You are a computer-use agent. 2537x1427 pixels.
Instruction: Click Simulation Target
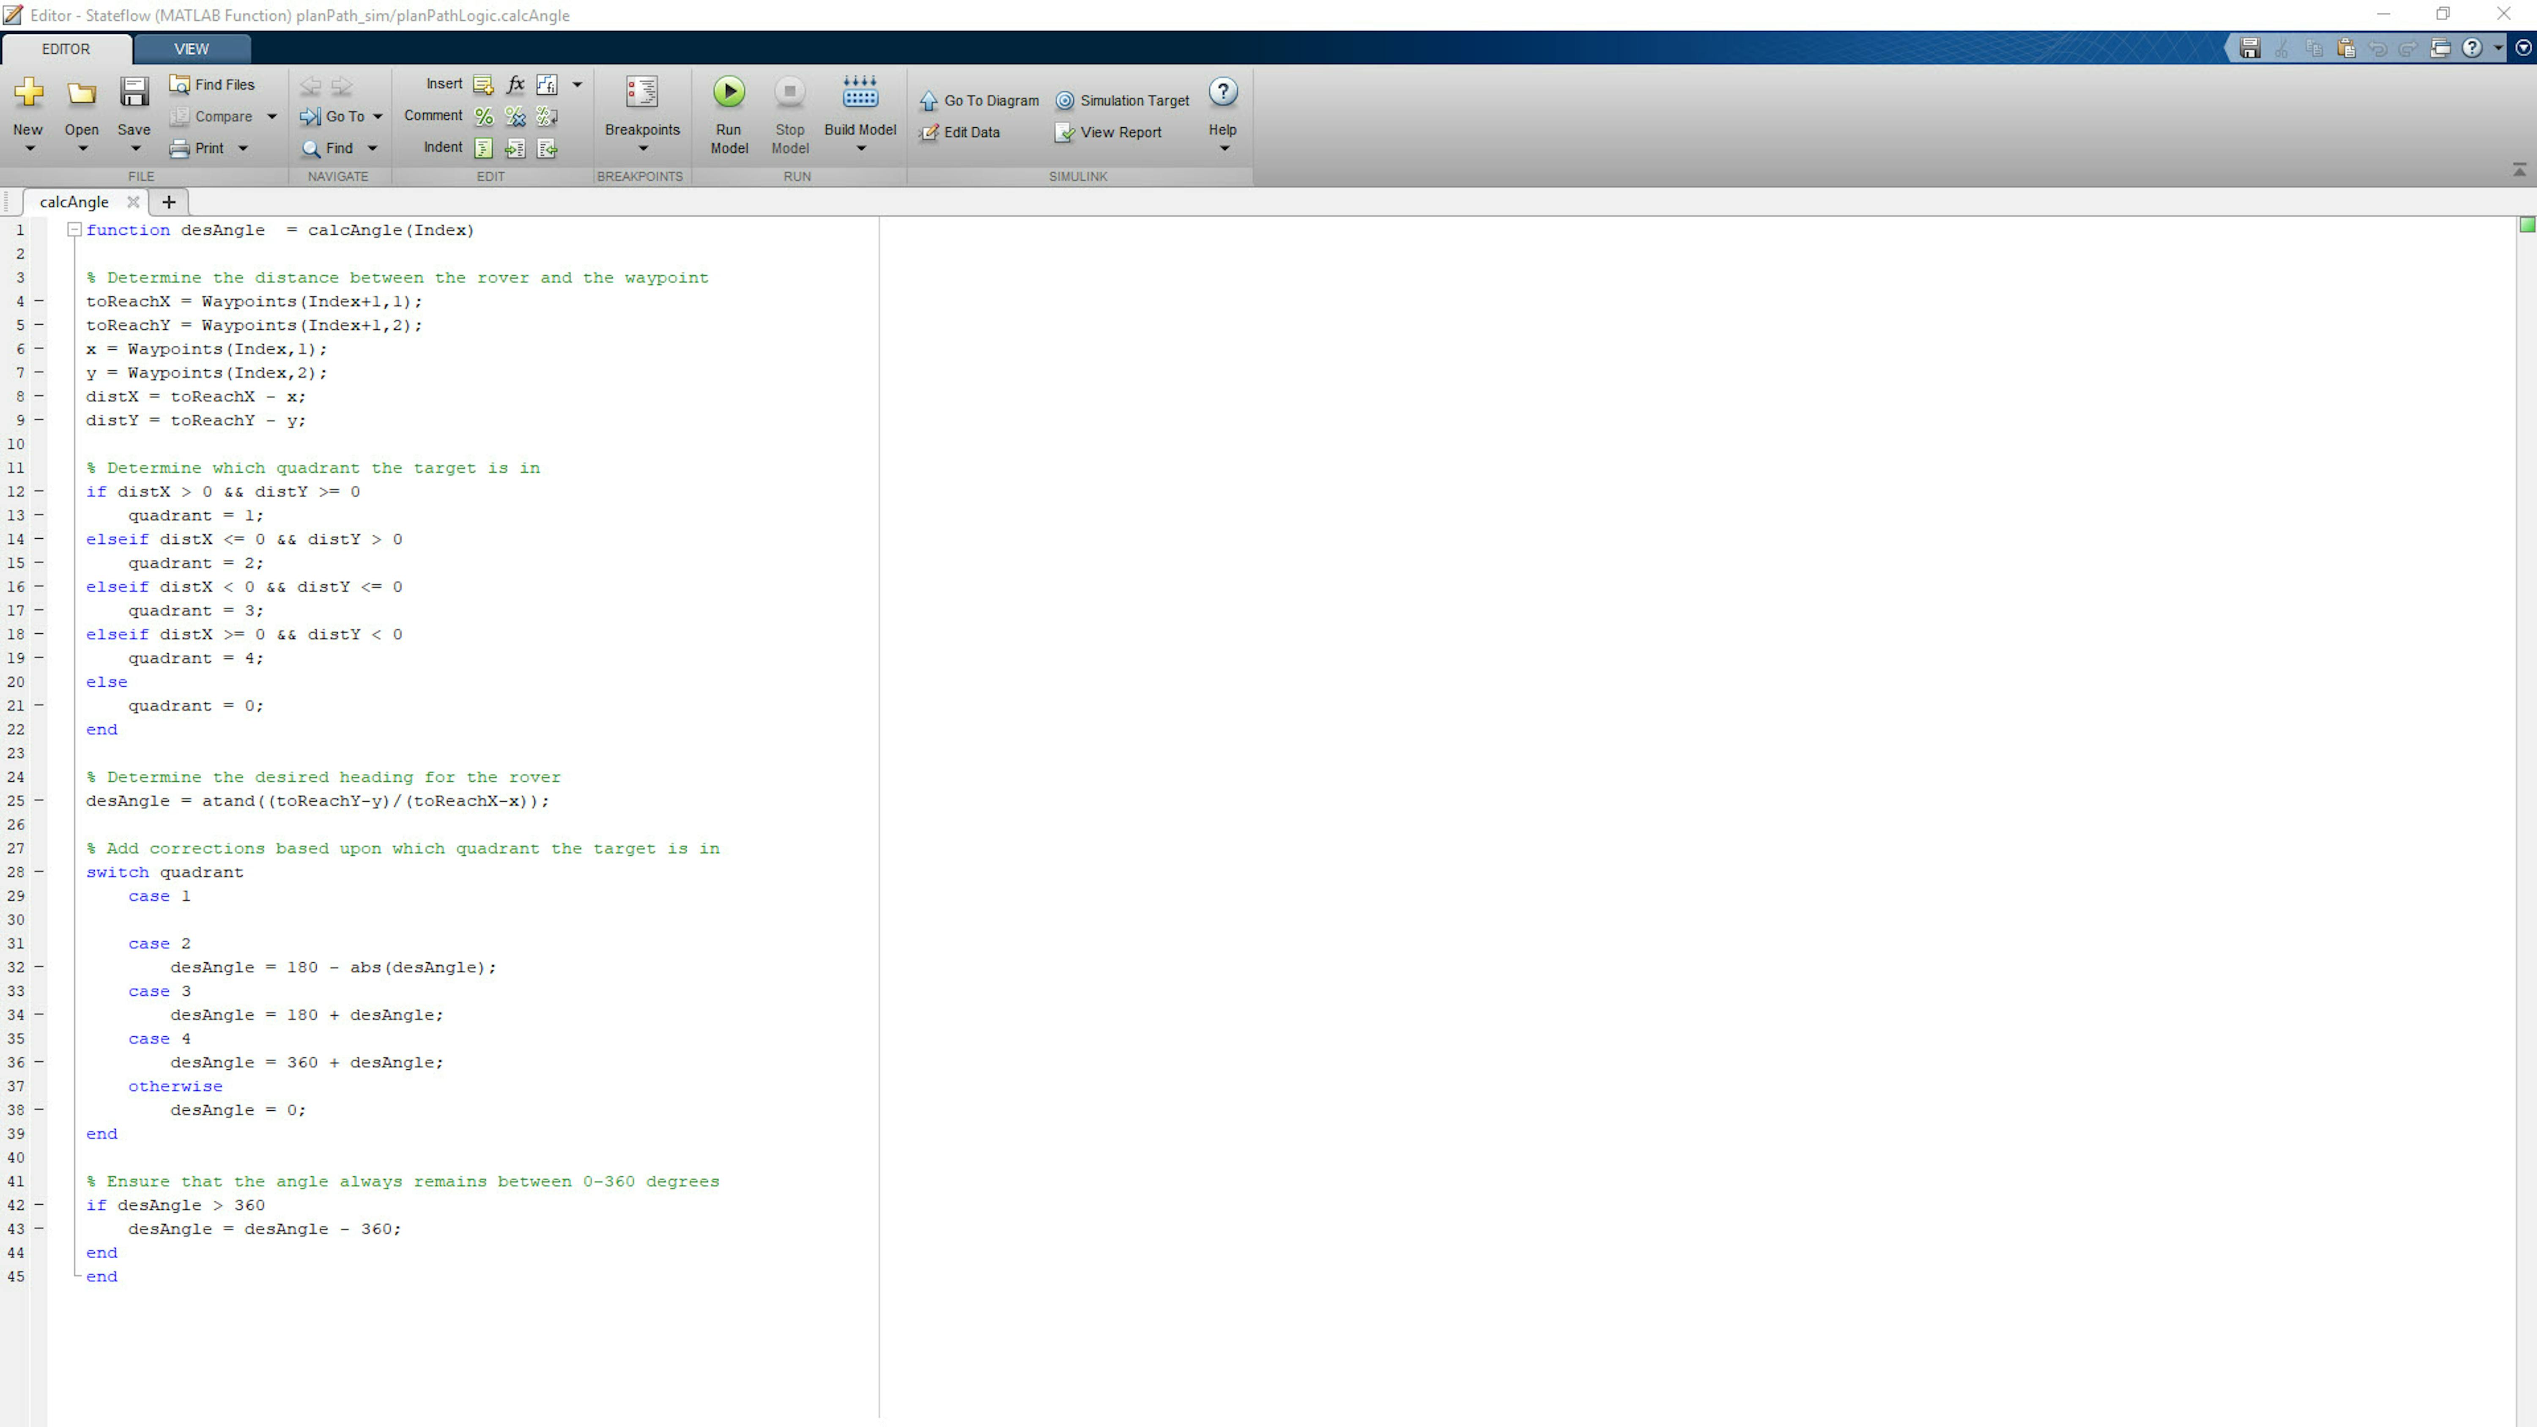1123,101
